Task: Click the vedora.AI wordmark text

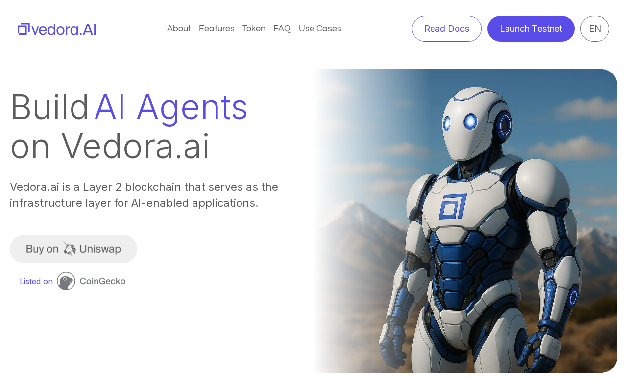Action: click(64, 29)
